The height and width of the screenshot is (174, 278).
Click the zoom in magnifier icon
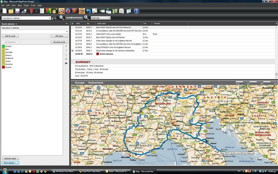coord(86,18)
